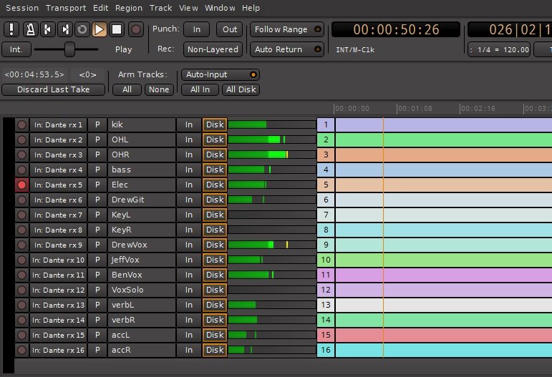
Task: Arm record for DrewGit track
Action: 21,200
